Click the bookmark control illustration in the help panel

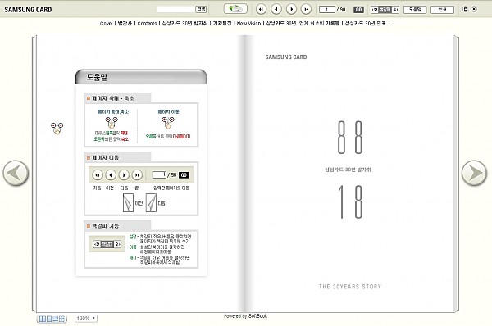point(107,244)
